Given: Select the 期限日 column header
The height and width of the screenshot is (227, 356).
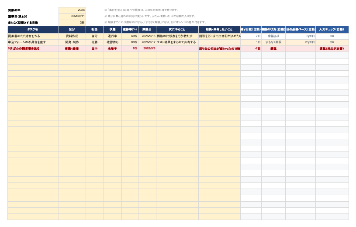Looking at the screenshot, I should pyautogui.click(x=147, y=30).
